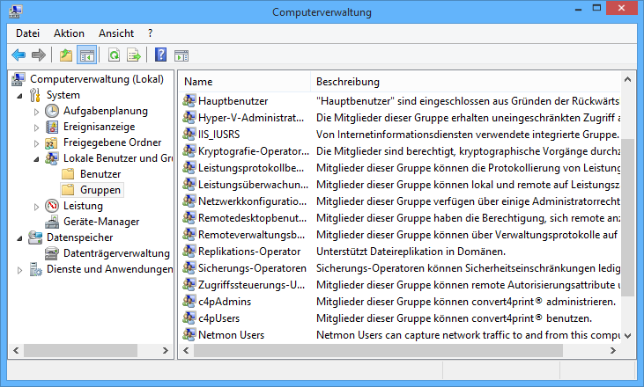Open the Ansicht menu
This screenshot has width=644, height=387.
click(116, 33)
